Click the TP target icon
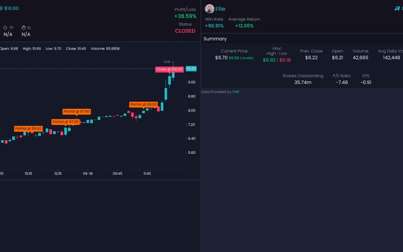 pyautogui.click(x=5, y=28)
